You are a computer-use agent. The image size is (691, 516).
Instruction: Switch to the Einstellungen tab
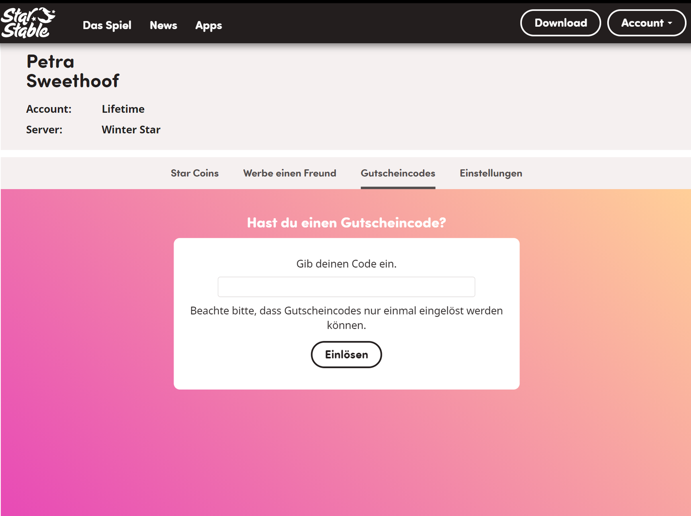click(x=490, y=173)
